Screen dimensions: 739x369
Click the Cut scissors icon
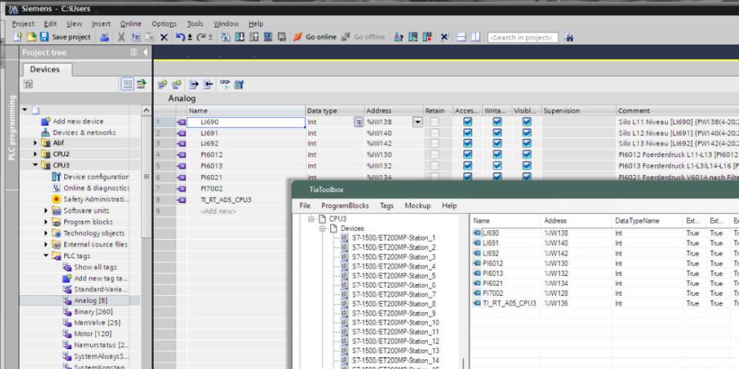click(121, 37)
